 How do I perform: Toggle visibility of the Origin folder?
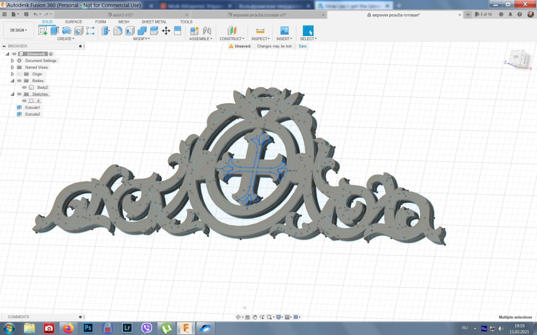coord(19,74)
